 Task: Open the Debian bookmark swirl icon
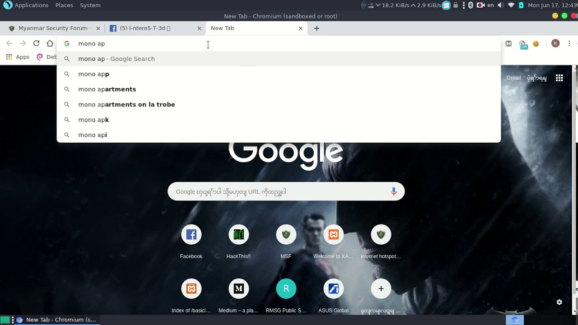click(40, 57)
